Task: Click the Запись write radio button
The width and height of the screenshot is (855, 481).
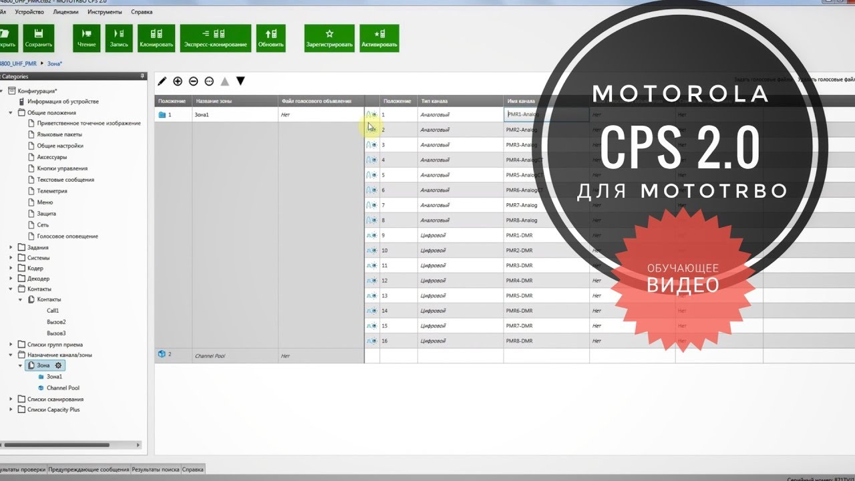Action: point(119,38)
